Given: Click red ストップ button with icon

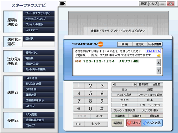Looking at the screenshot, I should coord(134,123).
